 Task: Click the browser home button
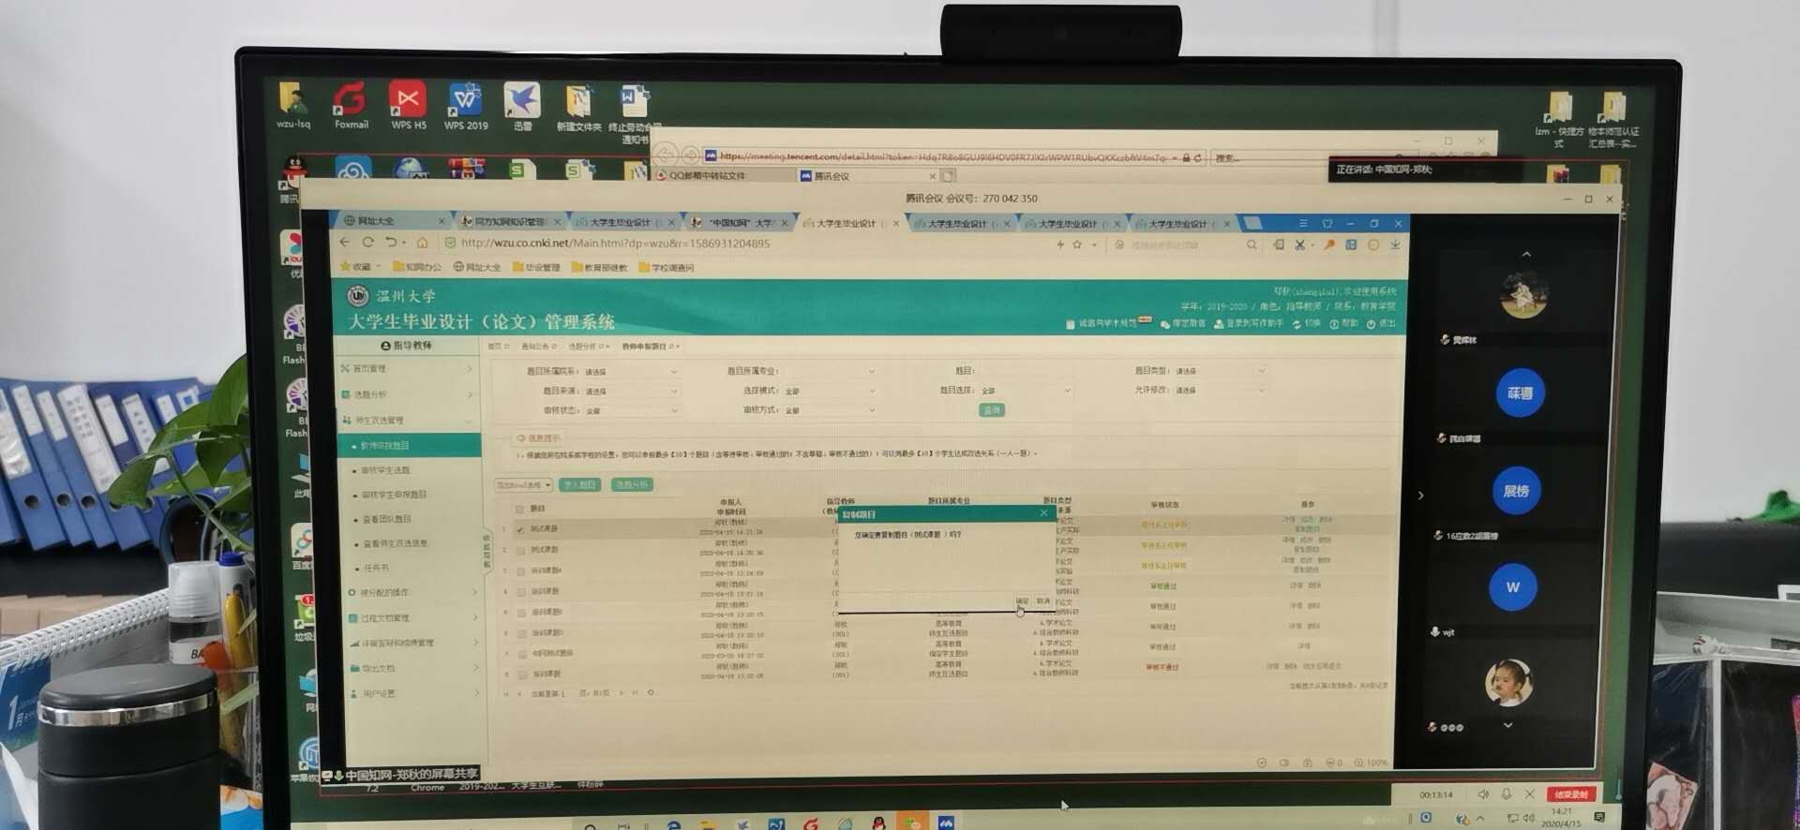422,243
